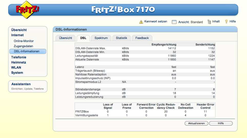Viewport: 247px width, 138px height.
Task: Click the Aktualisieren button
Action: 196,123
